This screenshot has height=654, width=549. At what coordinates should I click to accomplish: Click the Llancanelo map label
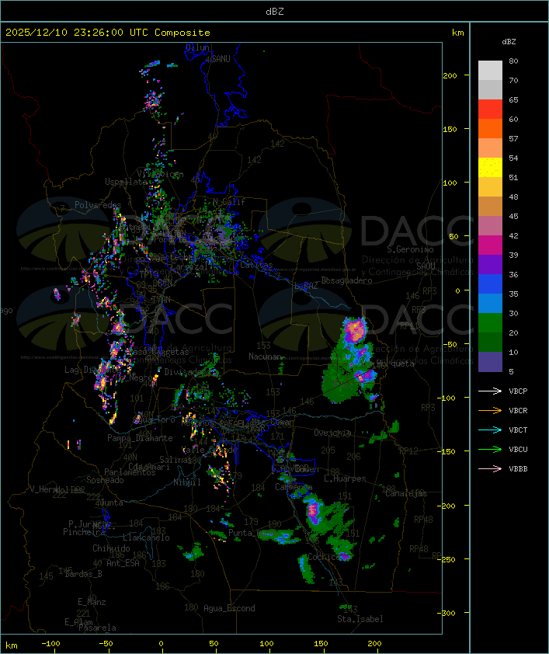146,537
